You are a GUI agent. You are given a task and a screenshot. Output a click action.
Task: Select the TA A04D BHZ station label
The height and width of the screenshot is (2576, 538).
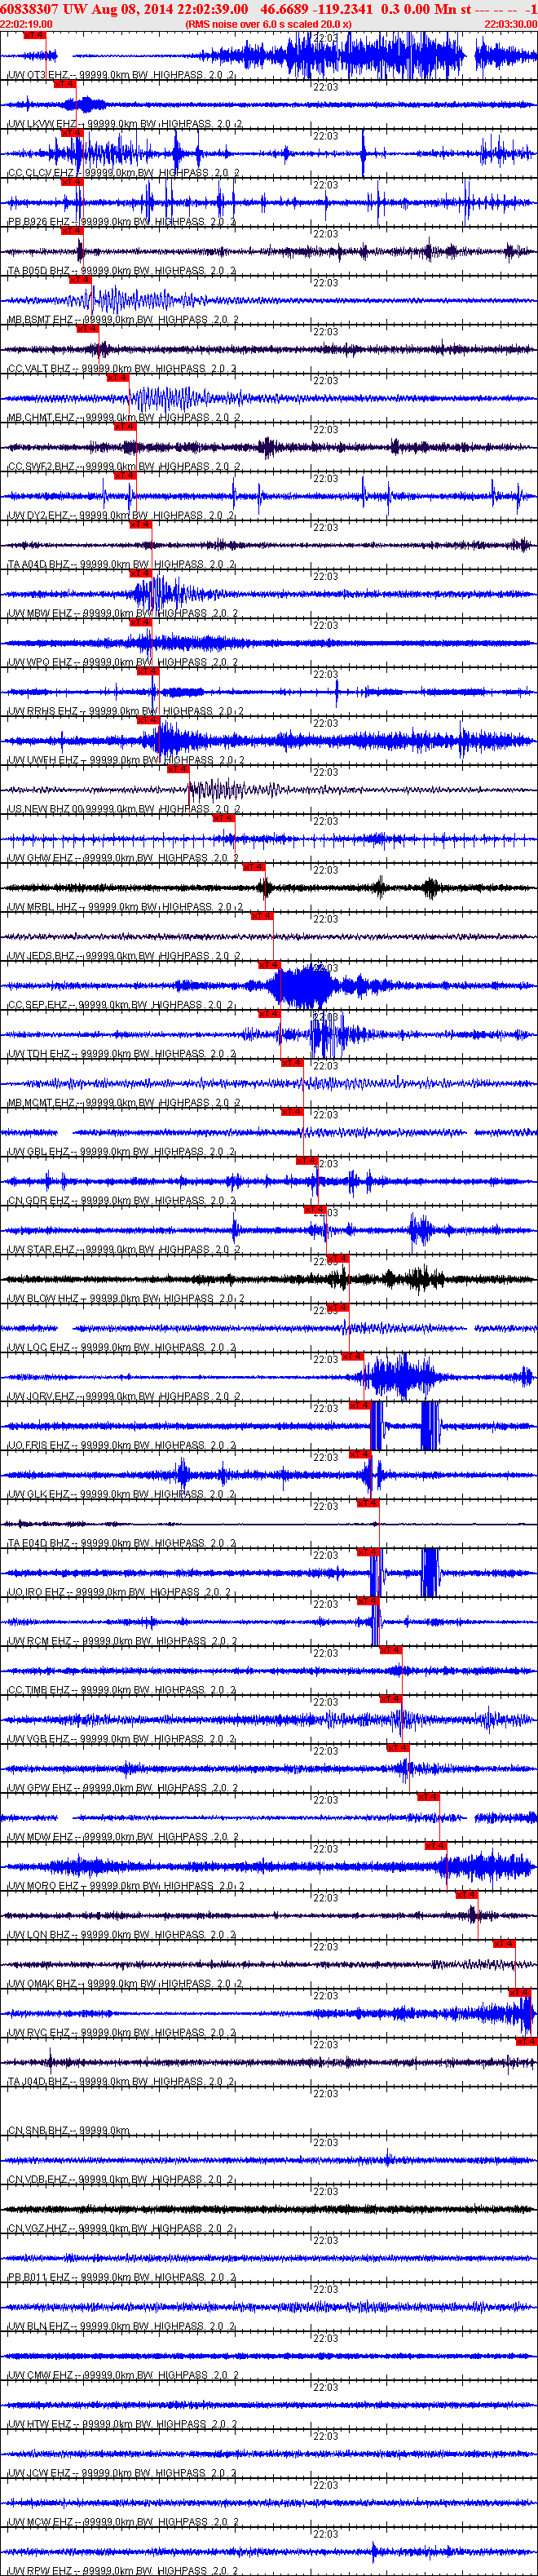tap(121, 565)
